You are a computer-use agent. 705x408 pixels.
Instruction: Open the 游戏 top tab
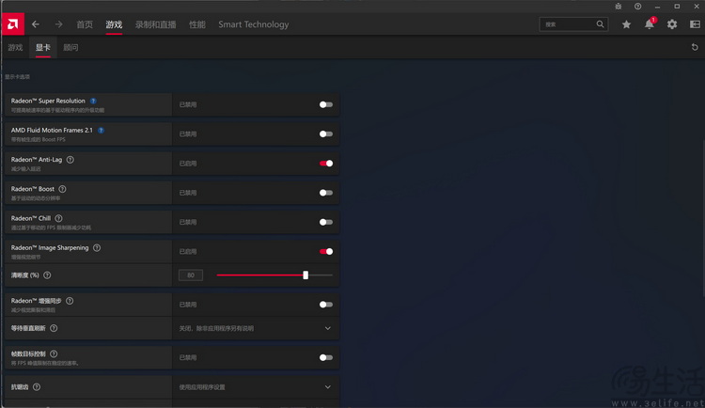[x=114, y=24]
